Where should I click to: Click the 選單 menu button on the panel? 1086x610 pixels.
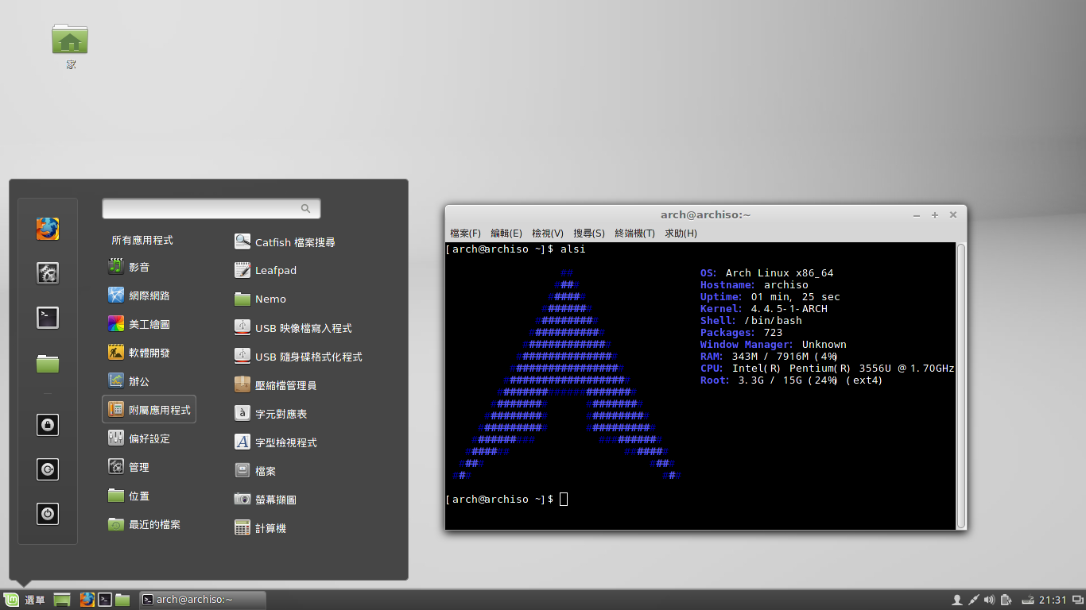(25, 600)
